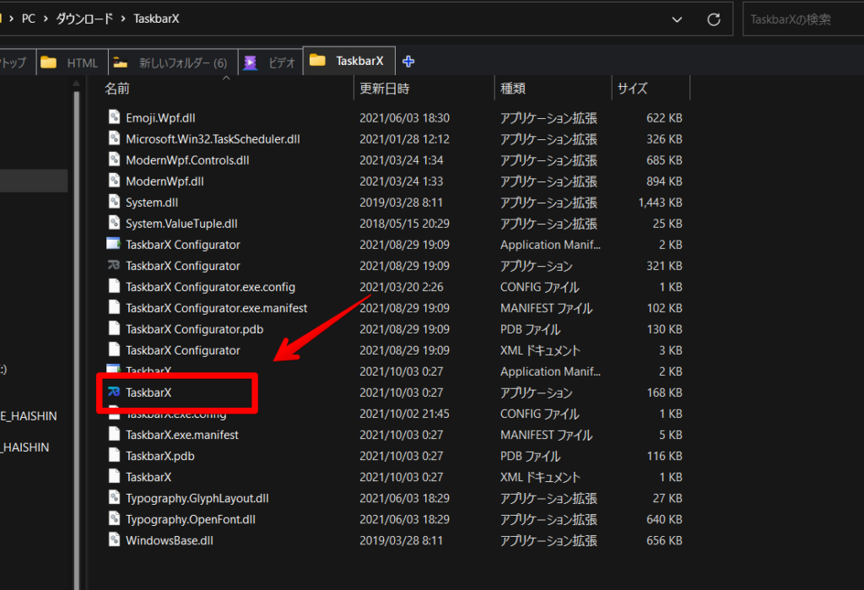Click chevron between ダウンロード and TaskbarX
Viewport: 864px width, 590px height.
click(x=122, y=19)
